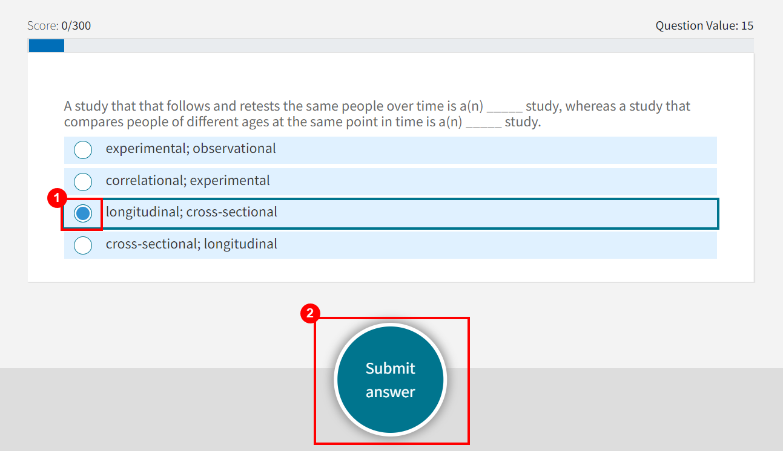Click the correlational; experimental answer row
783x451 pixels.
point(363,181)
